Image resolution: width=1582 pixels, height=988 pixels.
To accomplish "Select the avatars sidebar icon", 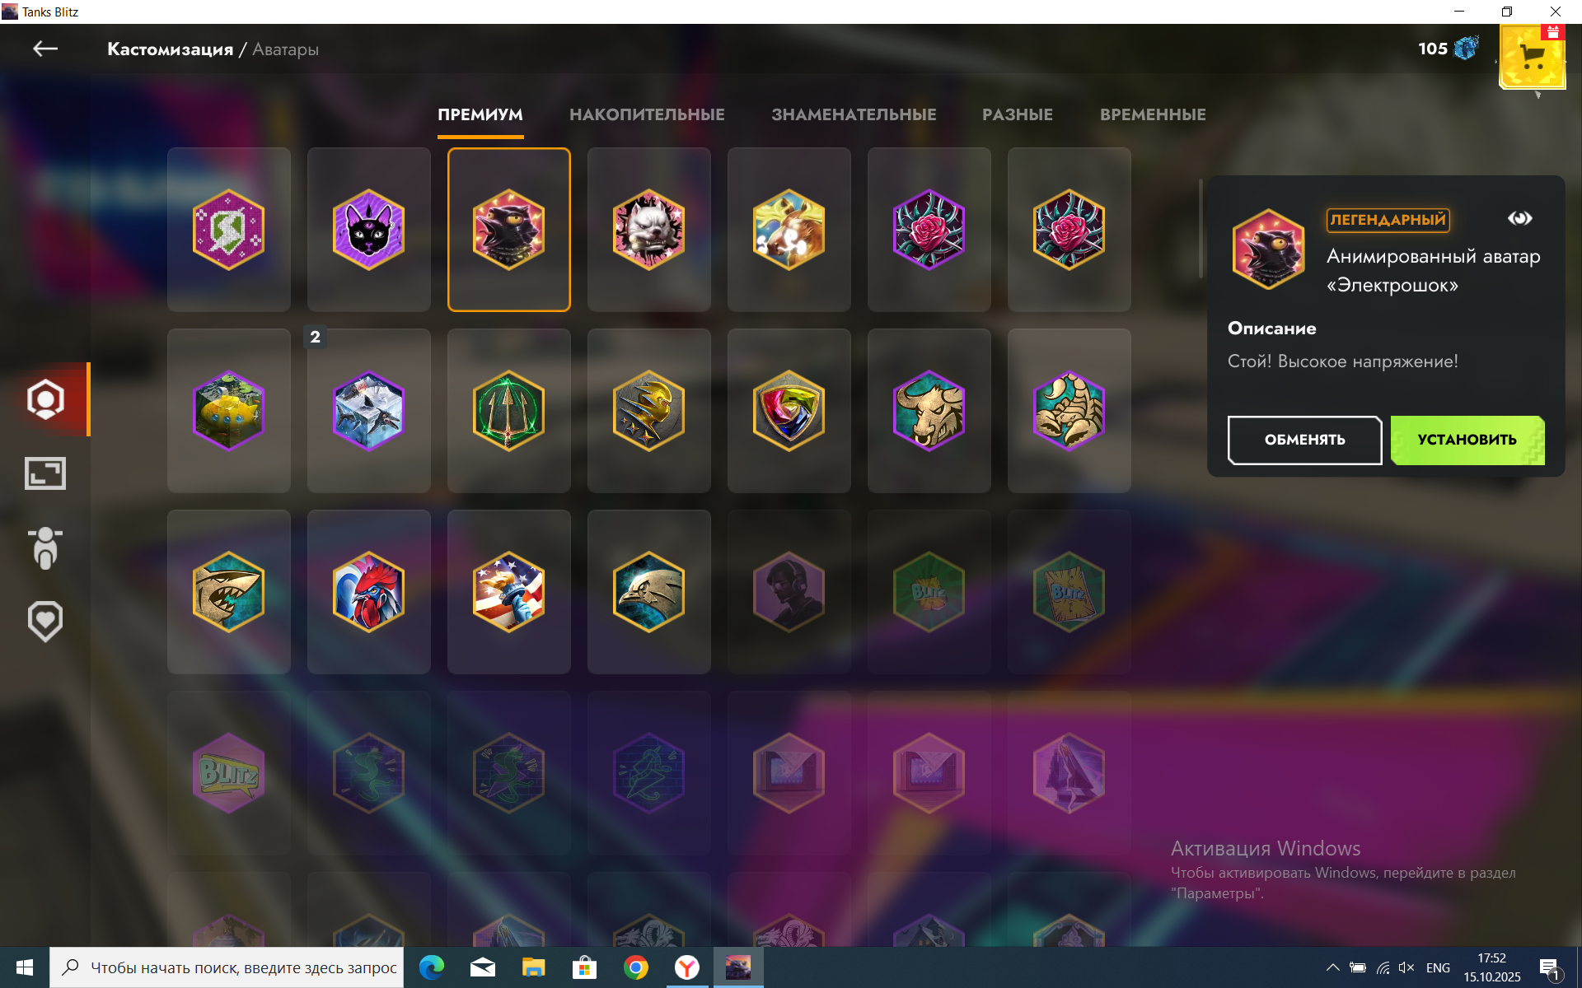I will (x=45, y=399).
